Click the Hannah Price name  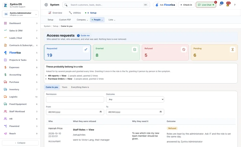(55, 128)
